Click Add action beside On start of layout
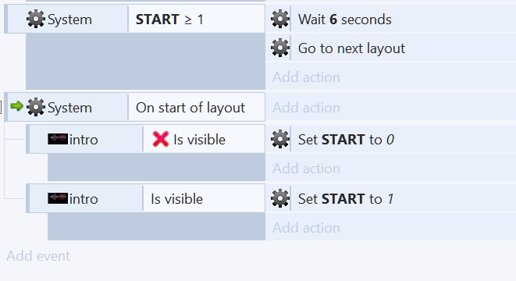Image resolution: width=516 pixels, height=281 pixels. (x=306, y=108)
